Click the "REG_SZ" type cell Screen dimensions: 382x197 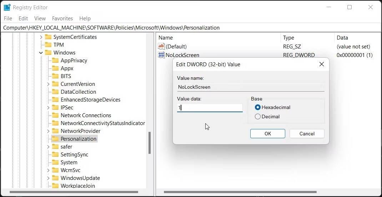[x=292, y=46]
